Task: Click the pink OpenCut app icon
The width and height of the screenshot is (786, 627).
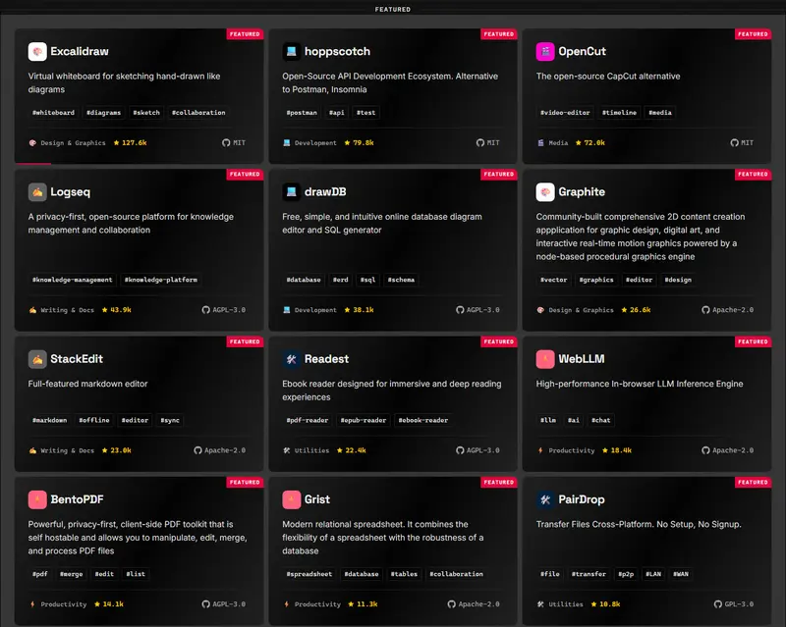Action: coord(545,52)
